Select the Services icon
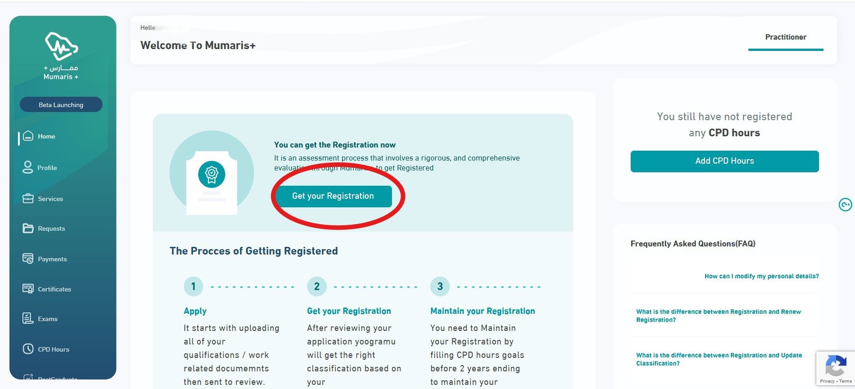855x389 pixels. coord(28,198)
